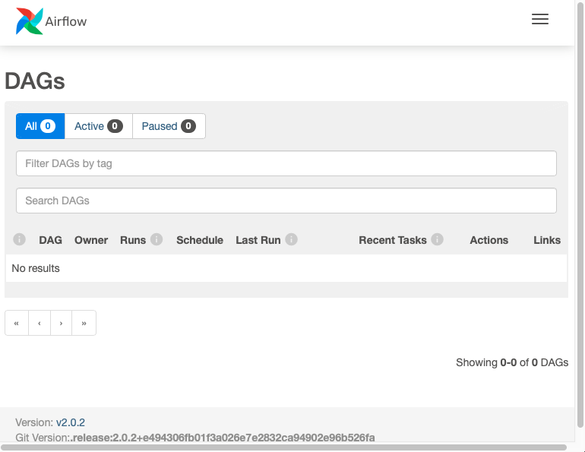Click the Filter DAGs by tag field
Viewport: 585px width, 452px height.
pyautogui.click(x=286, y=163)
